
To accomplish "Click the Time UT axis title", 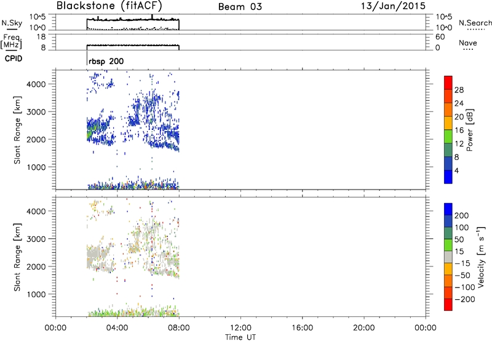I will pyautogui.click(x=240, y=337).
